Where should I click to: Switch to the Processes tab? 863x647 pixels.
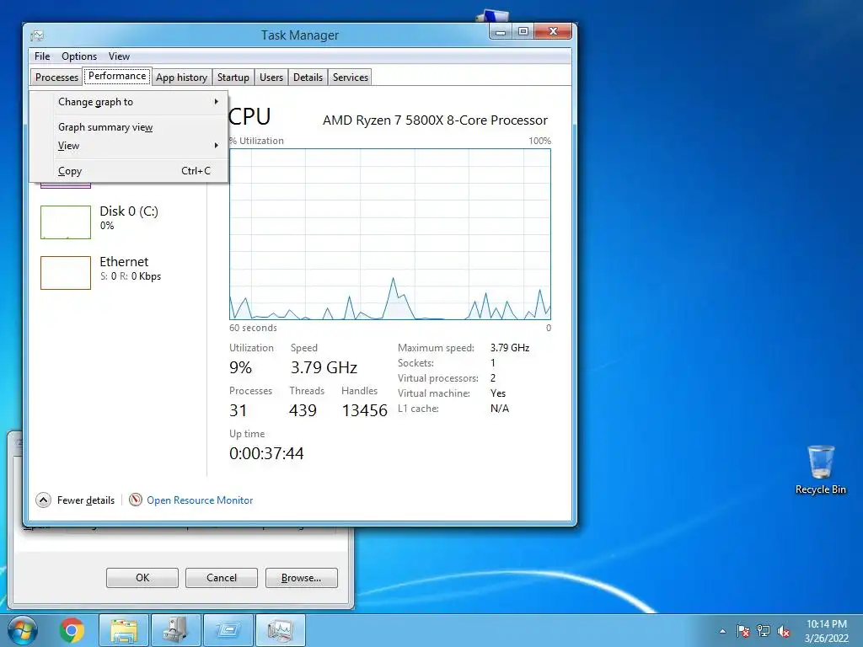pos(56,77)
